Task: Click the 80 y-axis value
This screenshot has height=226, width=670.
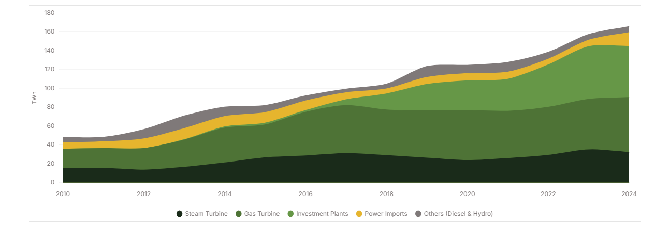Action: pyautogui.click(x=51, y=107)
